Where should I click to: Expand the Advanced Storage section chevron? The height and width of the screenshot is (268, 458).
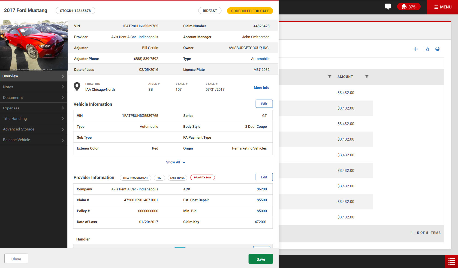click(63, 129)
